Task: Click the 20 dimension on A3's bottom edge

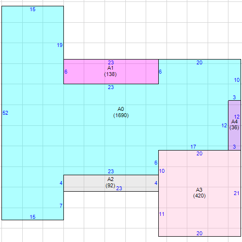Action: tap(199, 233)
